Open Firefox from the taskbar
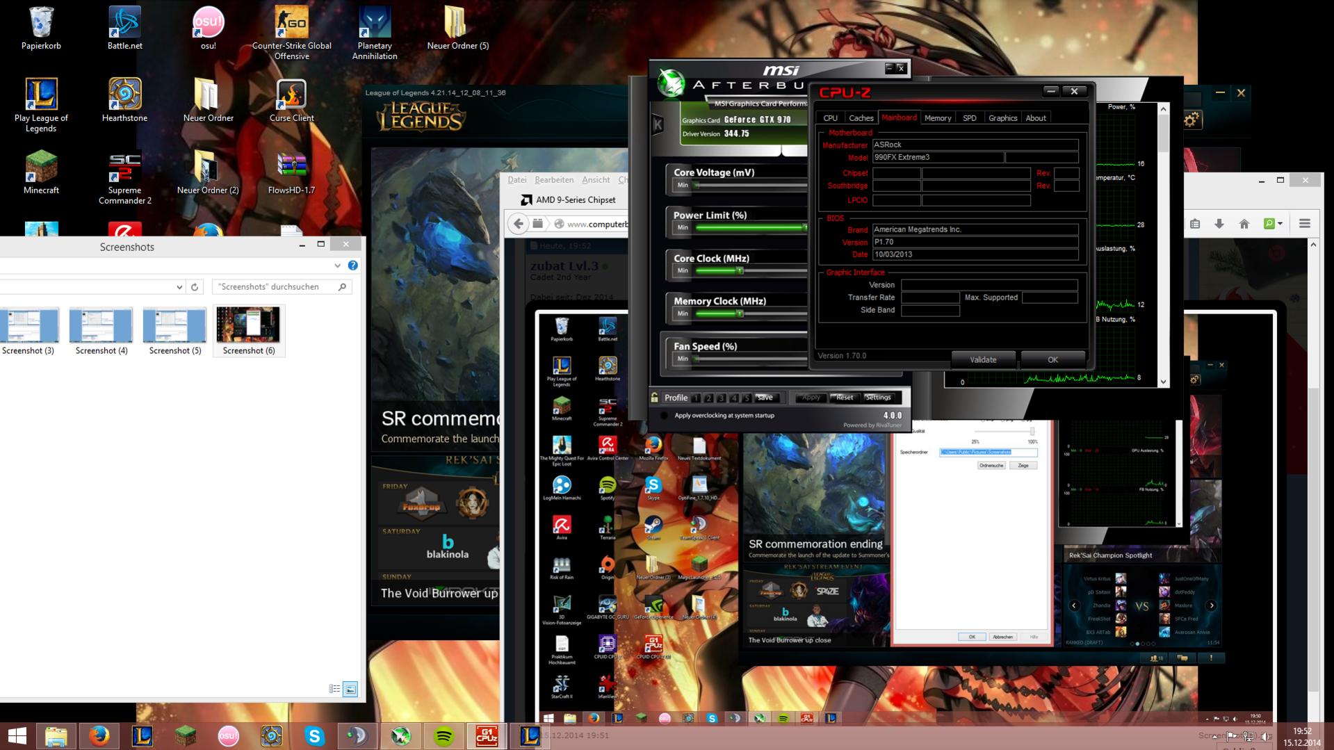The image size is (1334, 750). point(99,736)
